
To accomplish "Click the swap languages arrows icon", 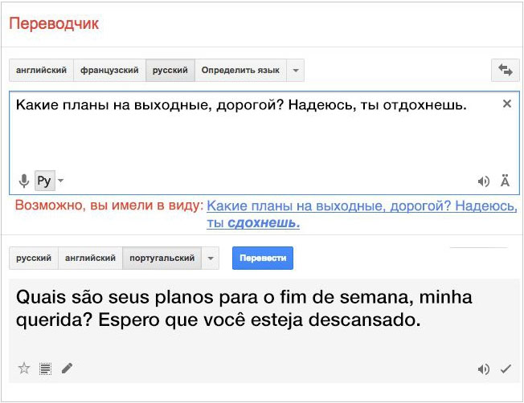I will (506, 70).
